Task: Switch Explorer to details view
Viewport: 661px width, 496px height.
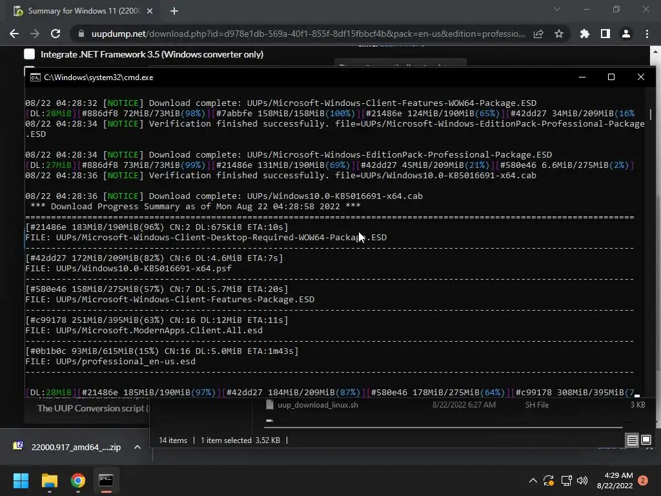Action: point(633,440)
